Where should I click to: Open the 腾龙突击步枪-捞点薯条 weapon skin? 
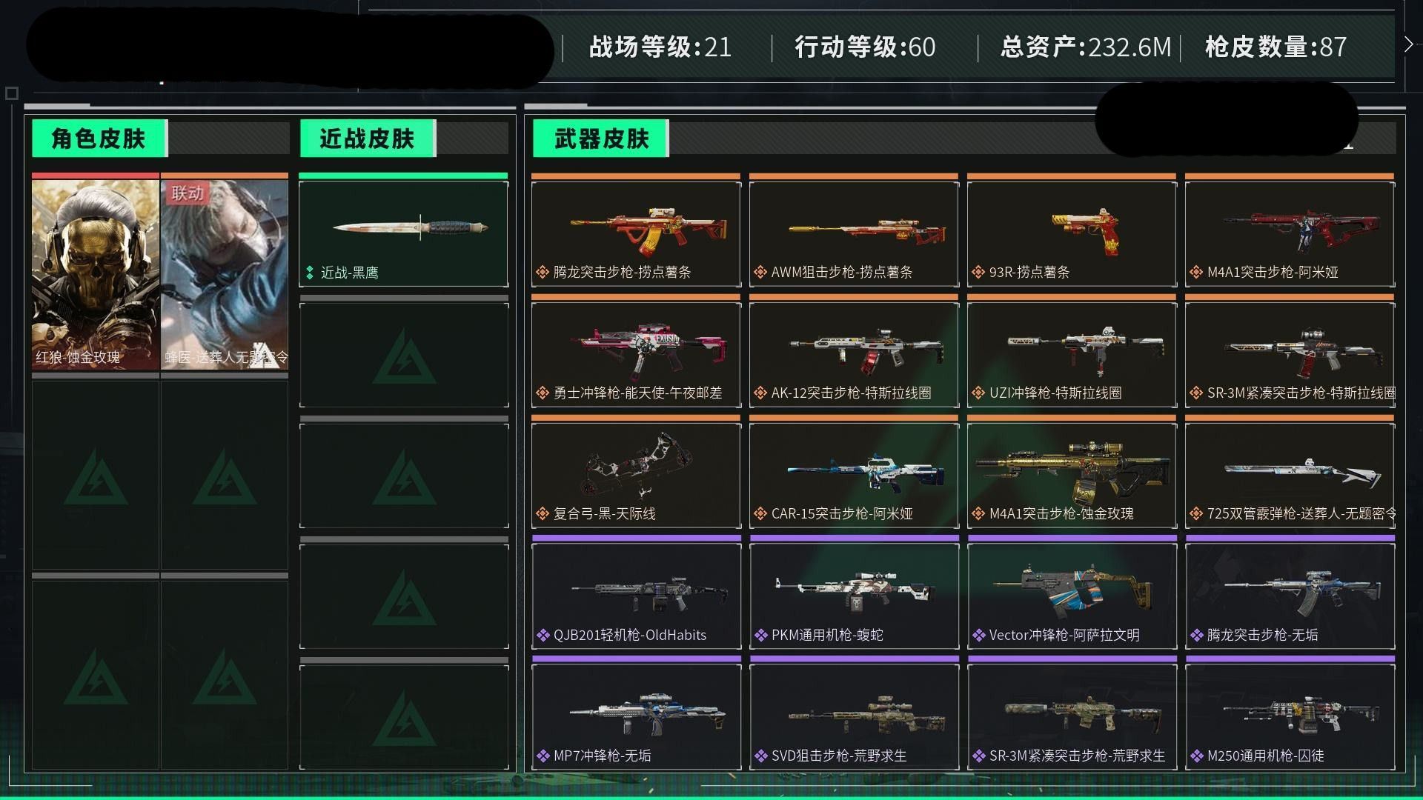click(636, 233)
